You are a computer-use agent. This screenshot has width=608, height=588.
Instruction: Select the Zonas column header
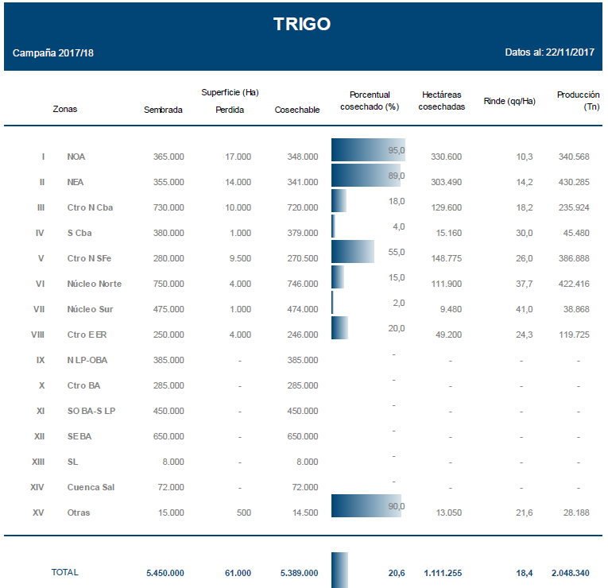click(x=65, y=110)
